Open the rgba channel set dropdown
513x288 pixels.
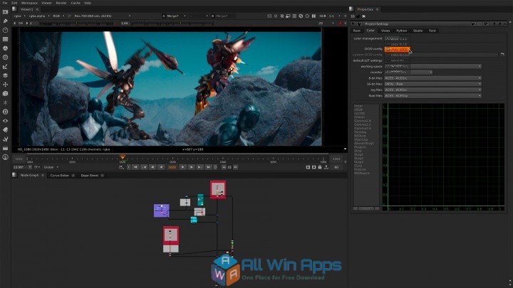tap(19, 16)
